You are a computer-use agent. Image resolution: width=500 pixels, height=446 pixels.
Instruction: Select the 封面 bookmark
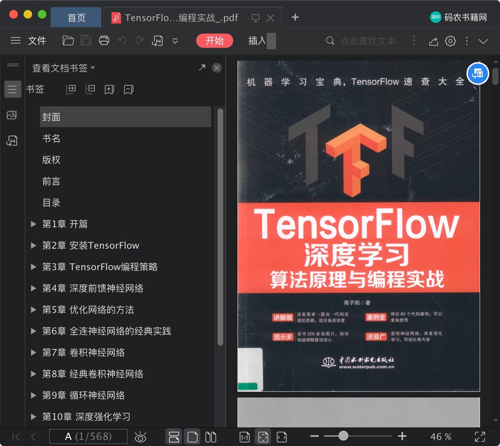coord(126,117)
